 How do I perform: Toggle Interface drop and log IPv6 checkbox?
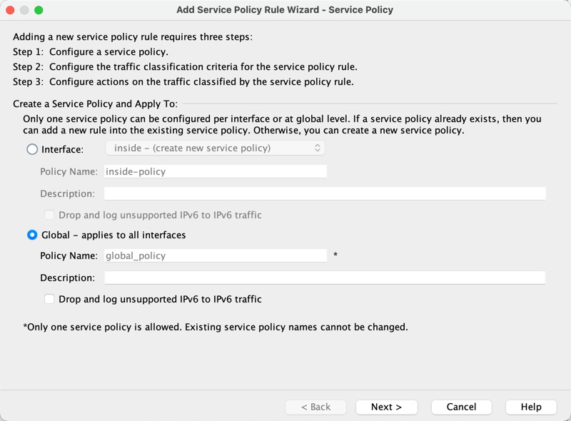[49, 215]
